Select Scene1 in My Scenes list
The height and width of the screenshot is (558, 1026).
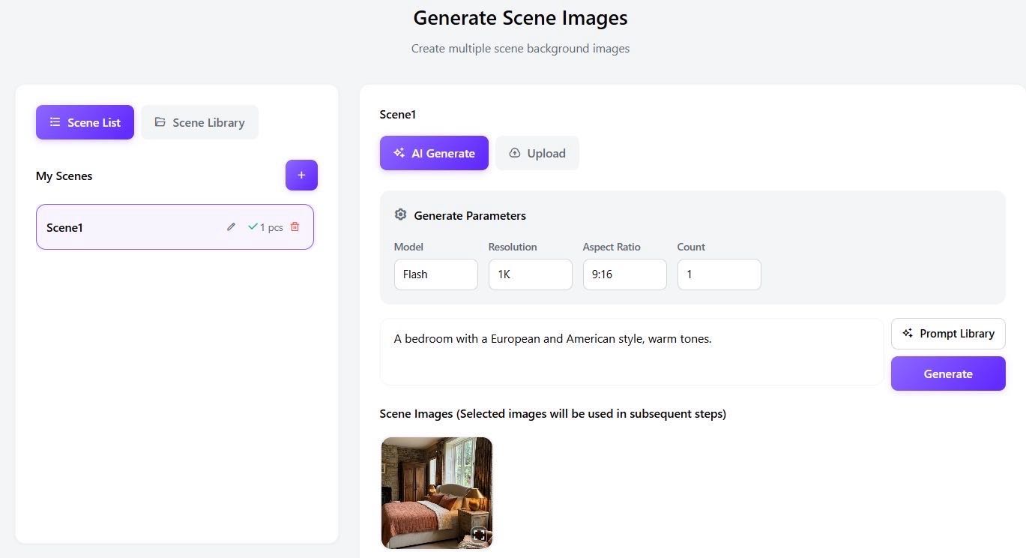(x=127, y=227)
